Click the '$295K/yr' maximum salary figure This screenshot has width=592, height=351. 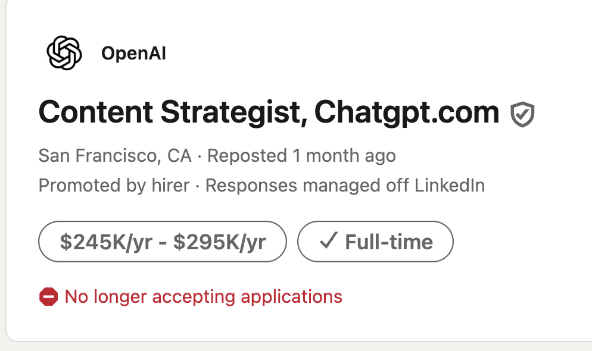220,242
